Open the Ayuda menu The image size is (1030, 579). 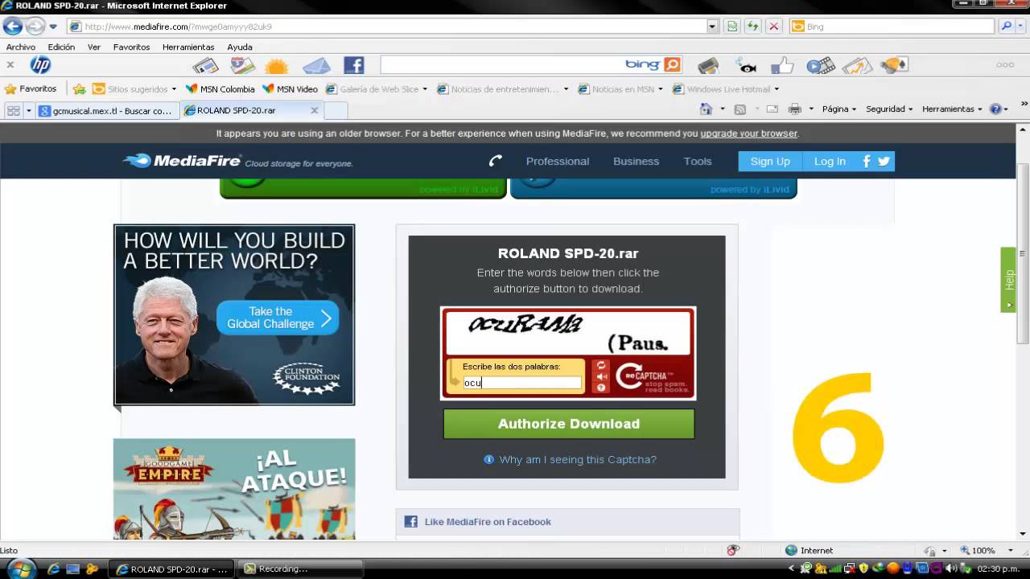pos(240,47)
